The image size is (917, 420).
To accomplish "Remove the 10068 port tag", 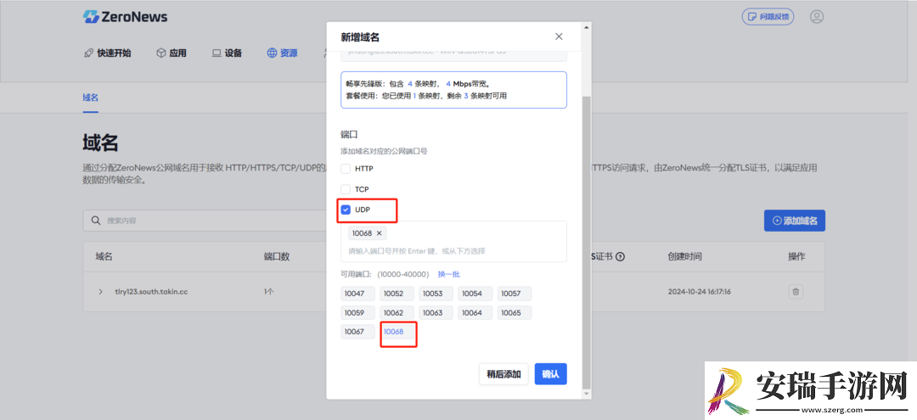I will pos(379,233).
